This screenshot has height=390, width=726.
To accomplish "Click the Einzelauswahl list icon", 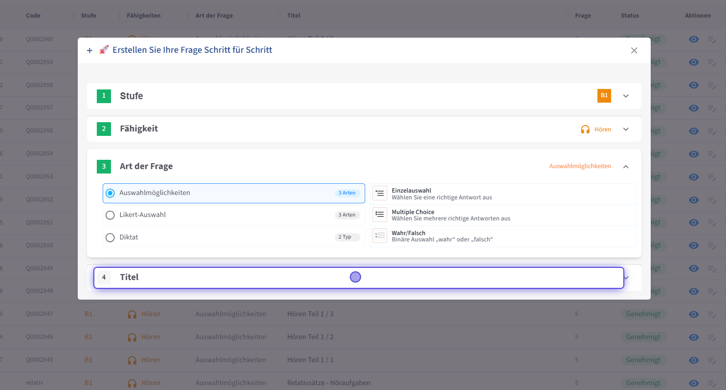I will [380, 194].
